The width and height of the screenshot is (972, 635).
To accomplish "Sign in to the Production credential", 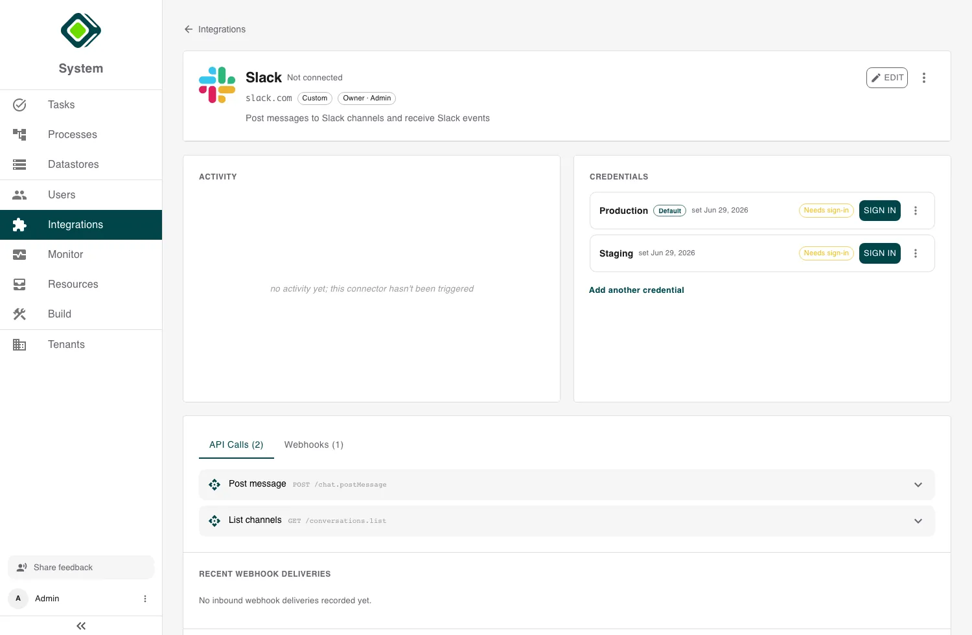I will coord(880,211).
